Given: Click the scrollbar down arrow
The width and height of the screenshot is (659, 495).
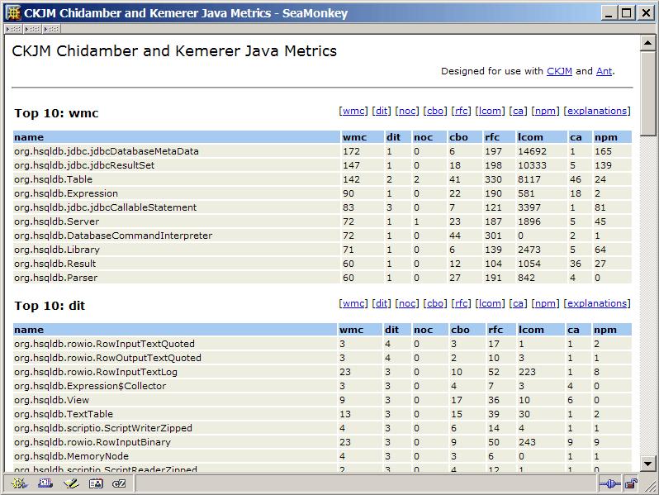Looking at the screenshot, I should pos(647,464).
